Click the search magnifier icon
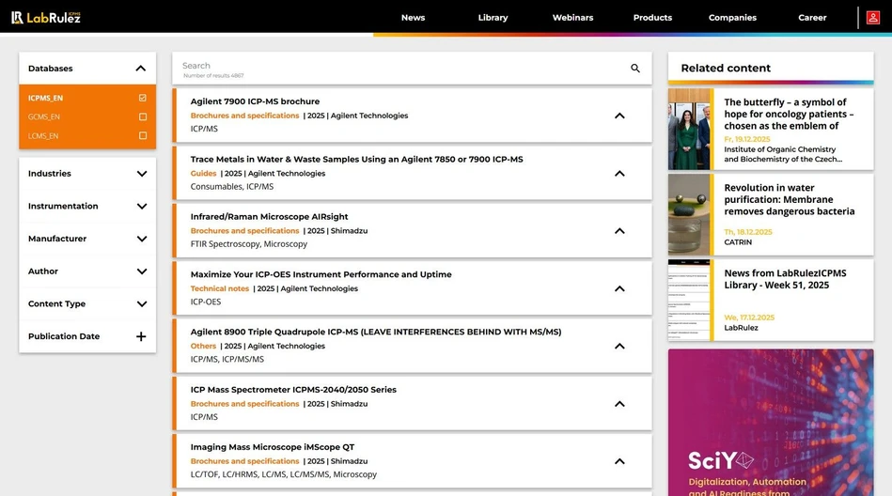The image size is (892, 496). coord(634,69)
